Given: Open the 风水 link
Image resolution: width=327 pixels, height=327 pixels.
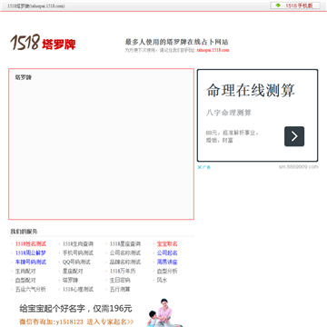Looking at the screenshot, I should [x=162, y=280].
